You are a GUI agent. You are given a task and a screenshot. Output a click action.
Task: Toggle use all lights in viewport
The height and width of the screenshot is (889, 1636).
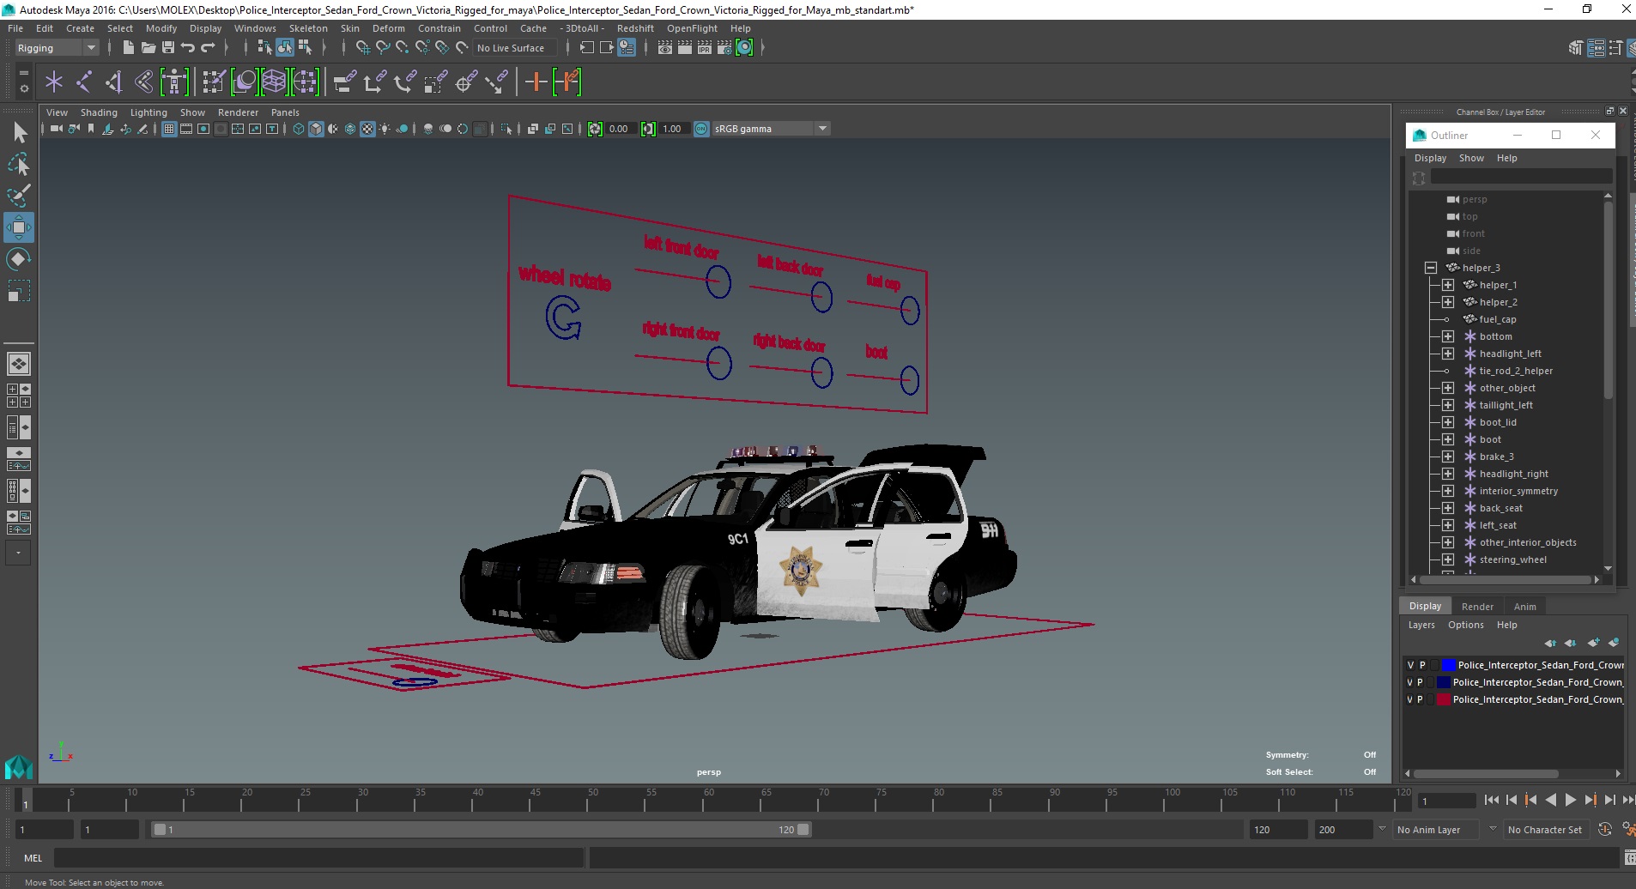[385, 129]
